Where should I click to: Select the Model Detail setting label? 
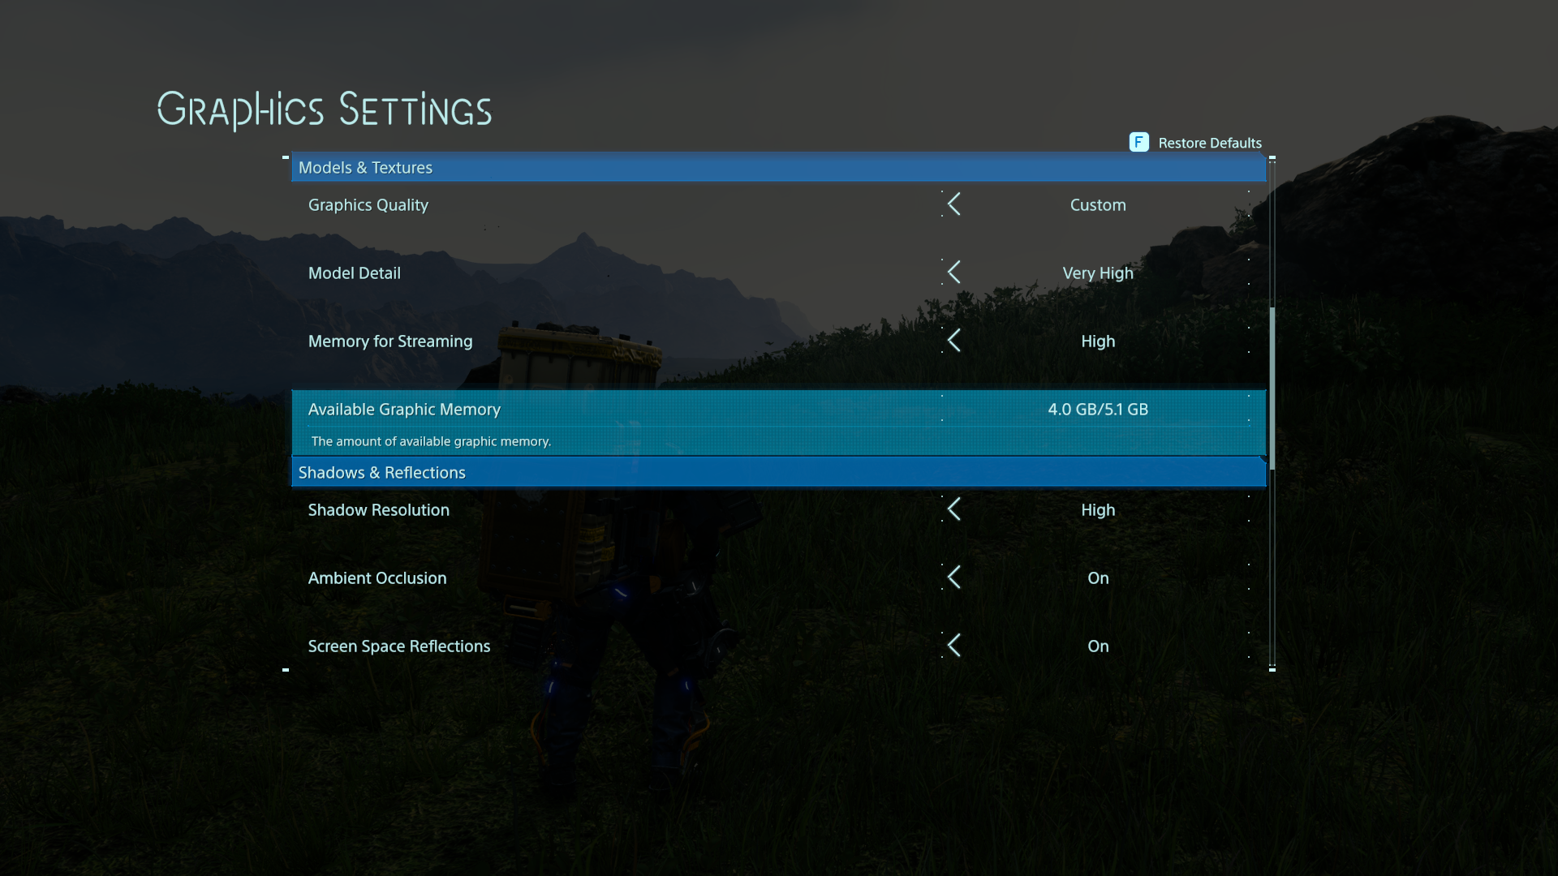[x=354, y=273]
